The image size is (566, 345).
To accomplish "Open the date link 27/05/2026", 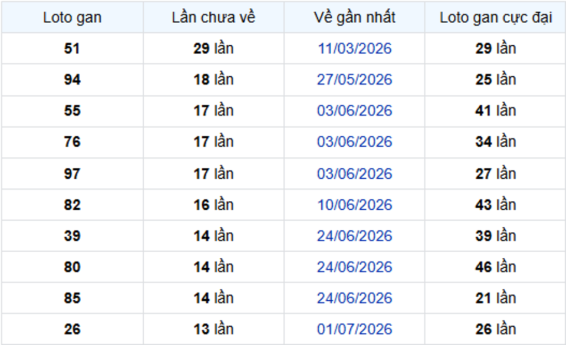I will coord(354,79).
